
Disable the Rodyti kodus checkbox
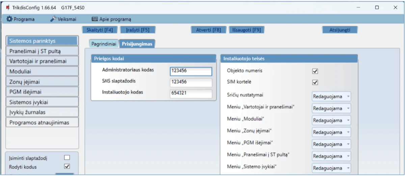[x=67, y=166]
